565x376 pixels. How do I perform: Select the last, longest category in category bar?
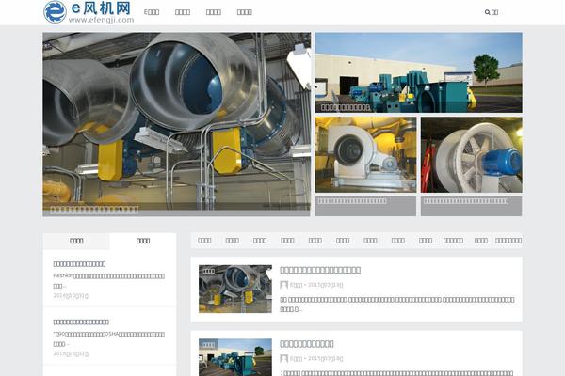pyautogui.click(x=508, y=241)
